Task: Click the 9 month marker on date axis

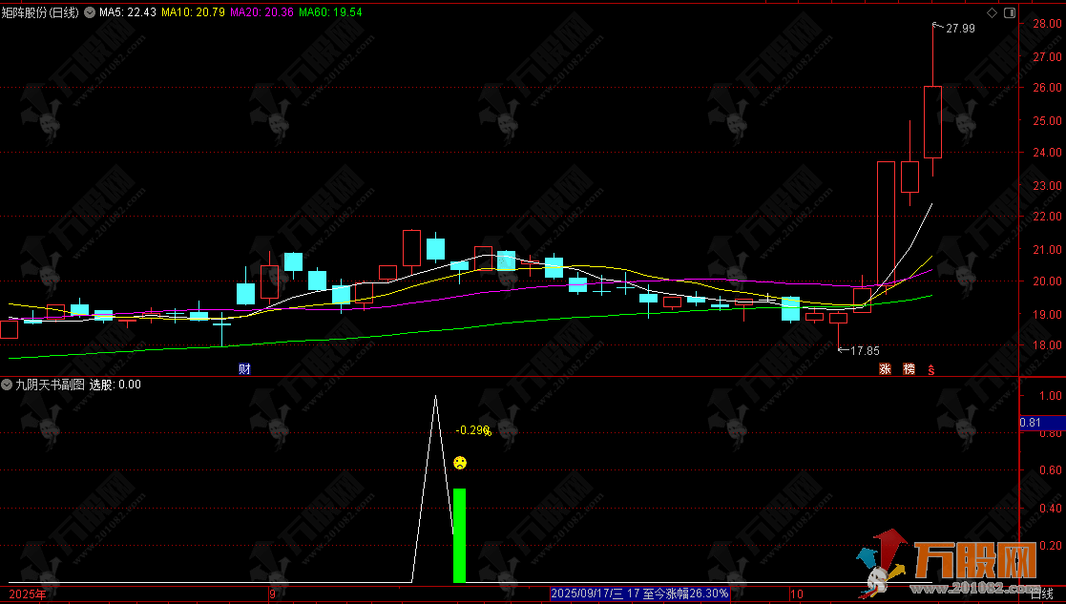Action: 272,594
